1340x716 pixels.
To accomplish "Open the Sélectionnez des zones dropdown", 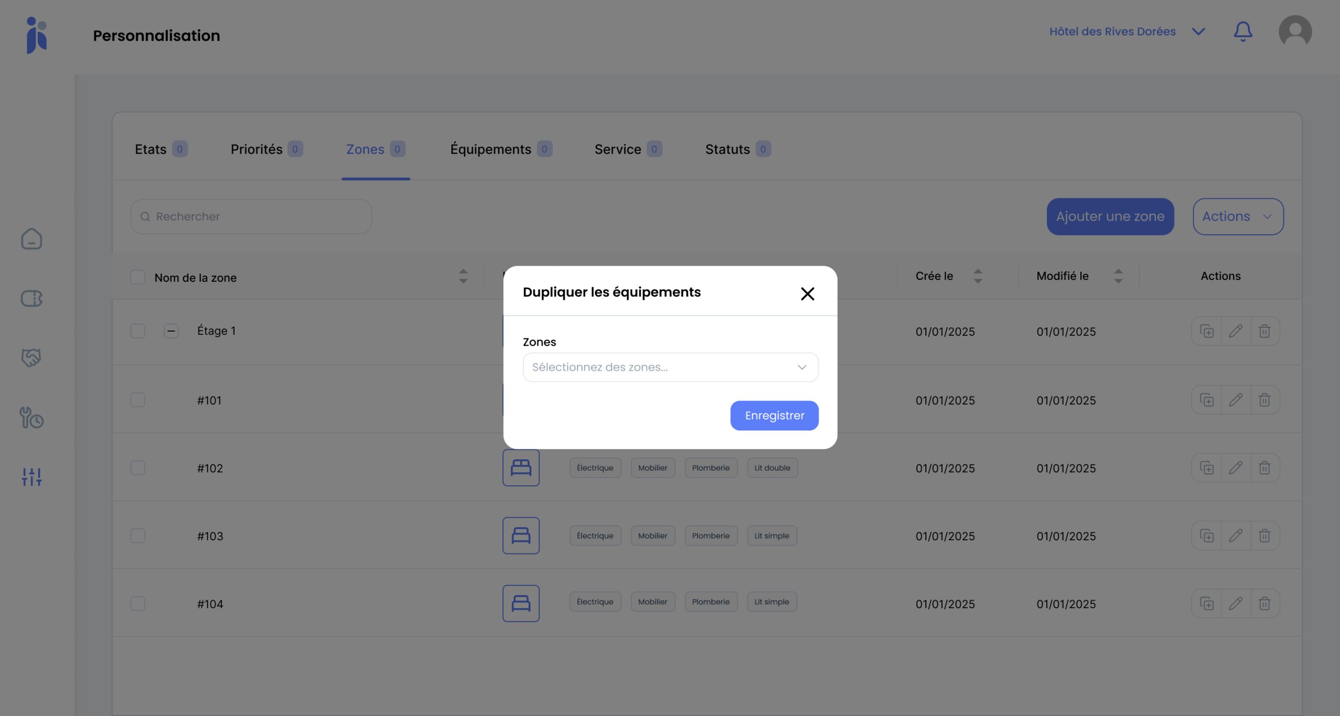I will [x=670, y=367].
